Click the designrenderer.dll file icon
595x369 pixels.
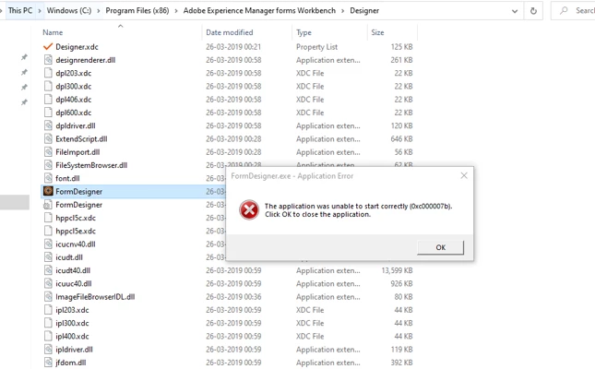coord(48,60)
